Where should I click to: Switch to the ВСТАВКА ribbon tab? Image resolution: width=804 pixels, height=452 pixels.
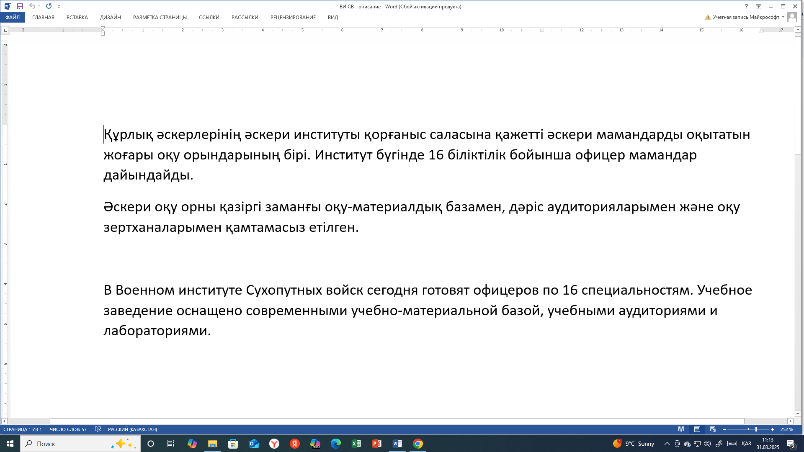77,17
